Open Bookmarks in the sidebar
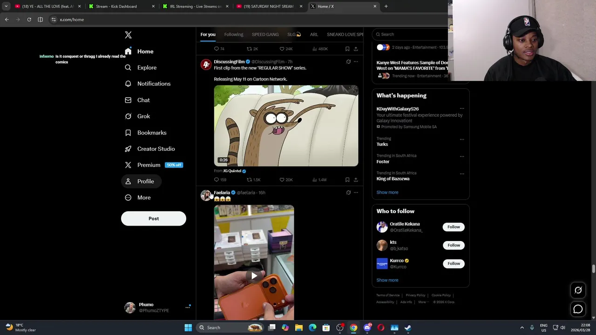 tap(146, 133)
